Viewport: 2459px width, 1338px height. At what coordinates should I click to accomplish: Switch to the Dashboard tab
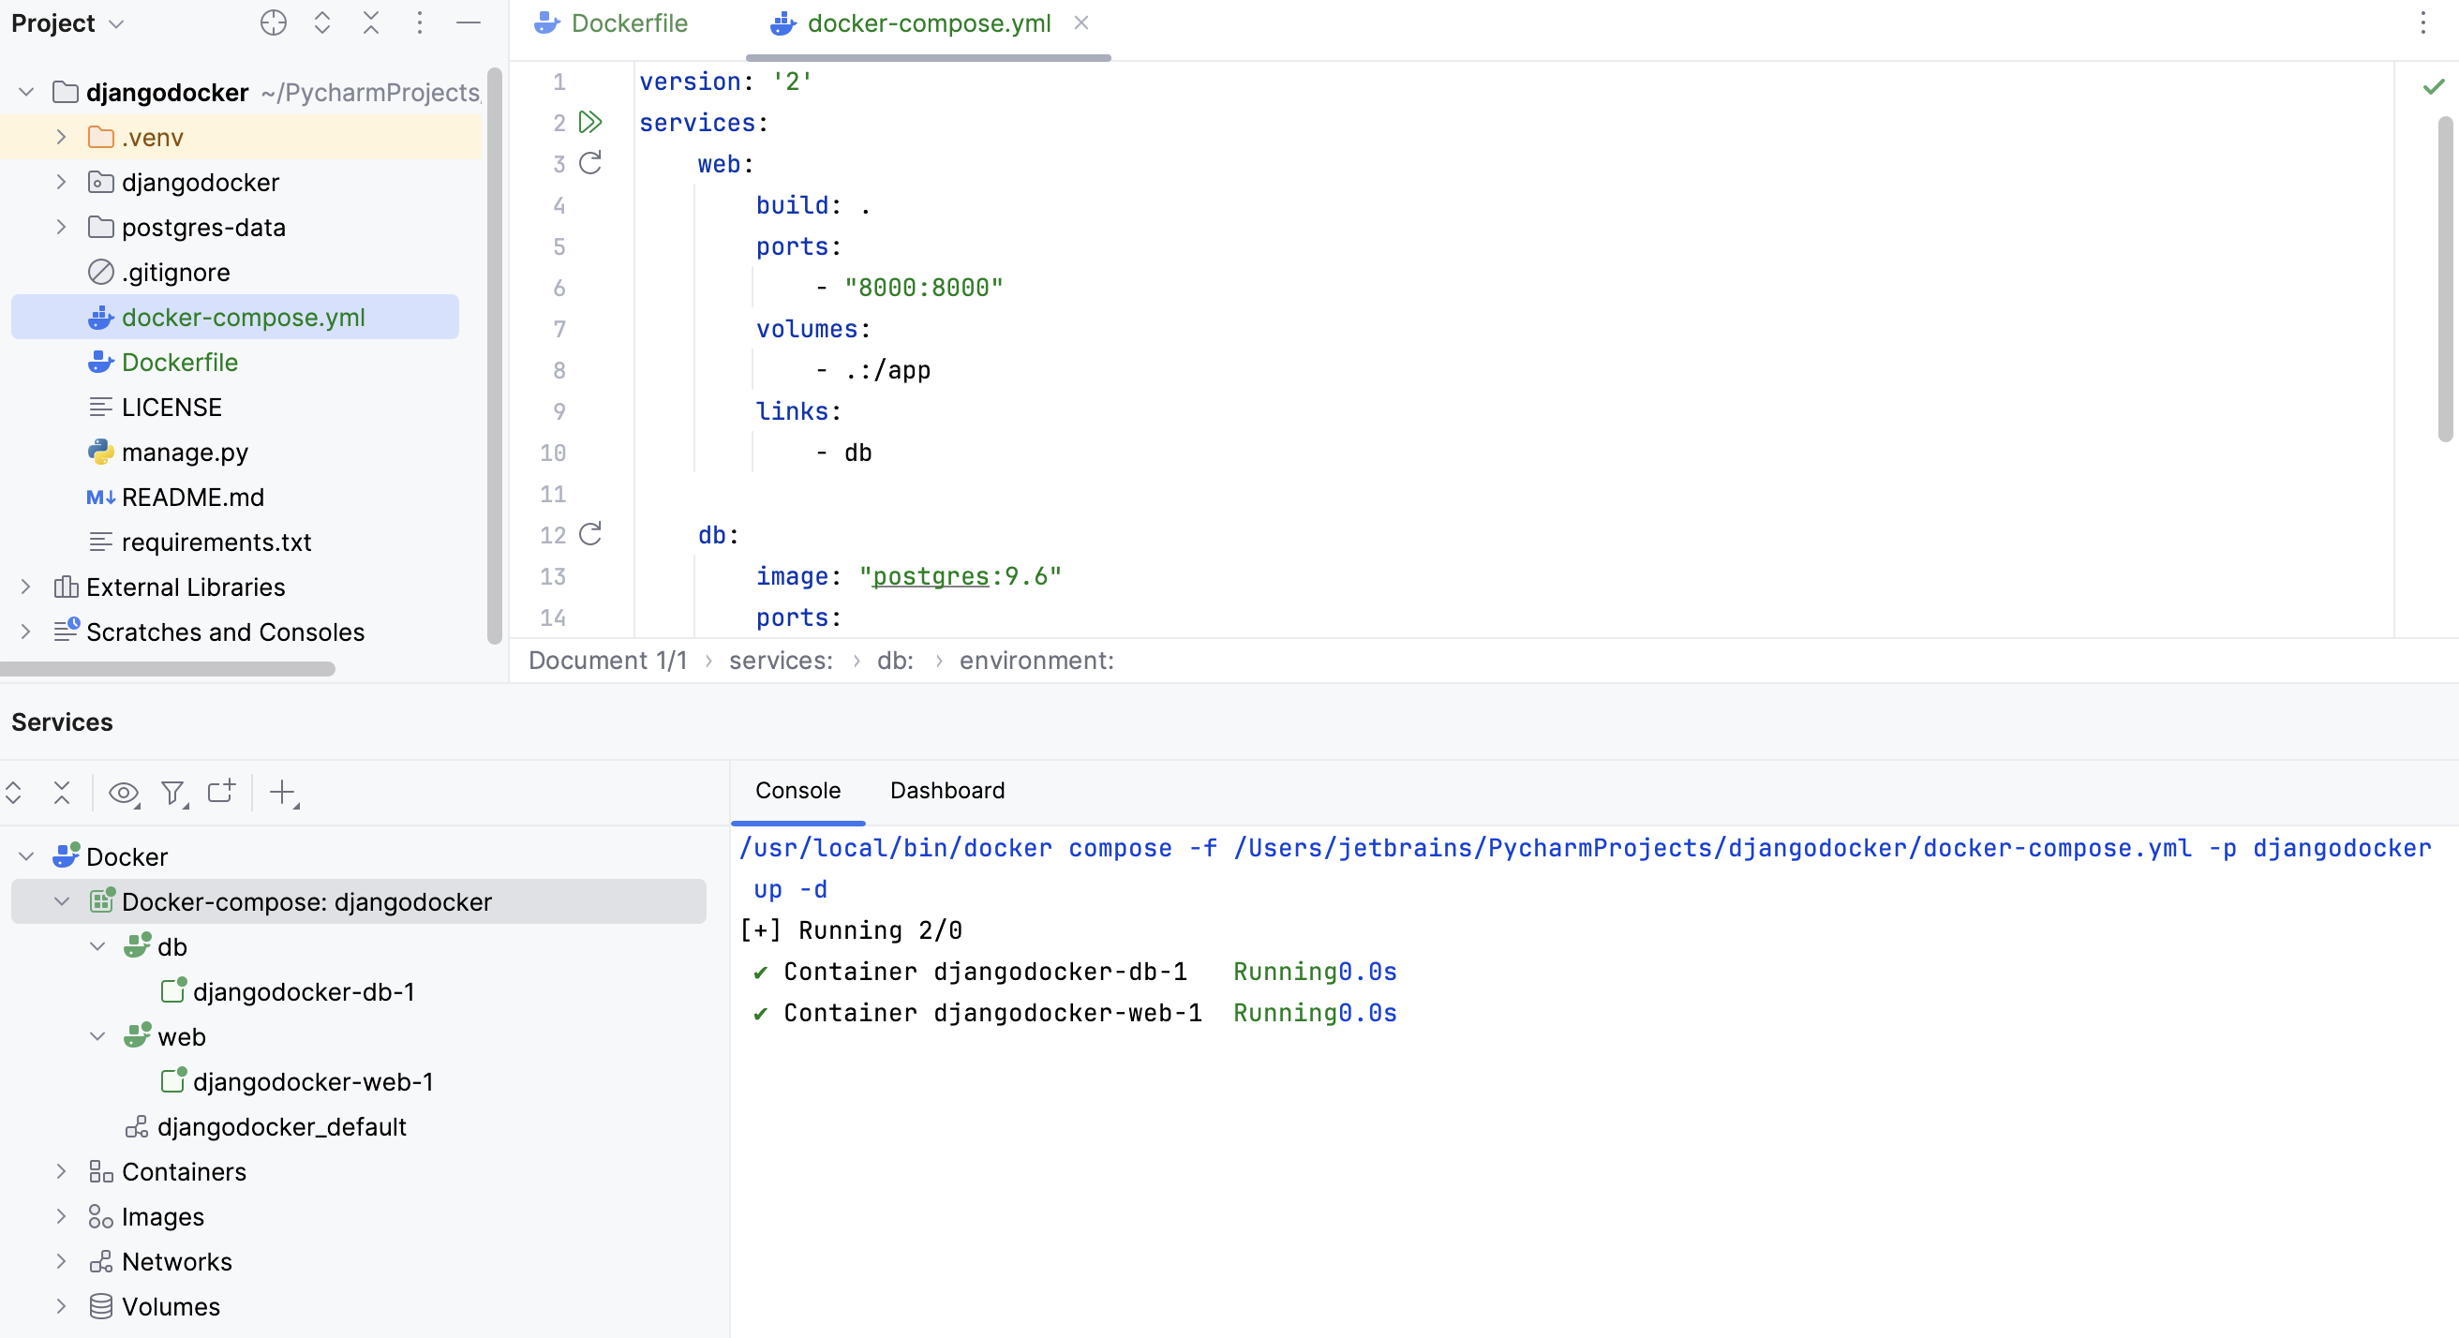[946, 790]
